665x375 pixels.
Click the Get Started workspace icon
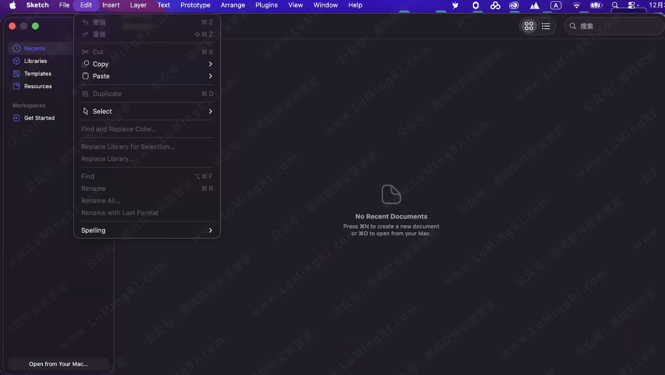(x=17, y=118)
